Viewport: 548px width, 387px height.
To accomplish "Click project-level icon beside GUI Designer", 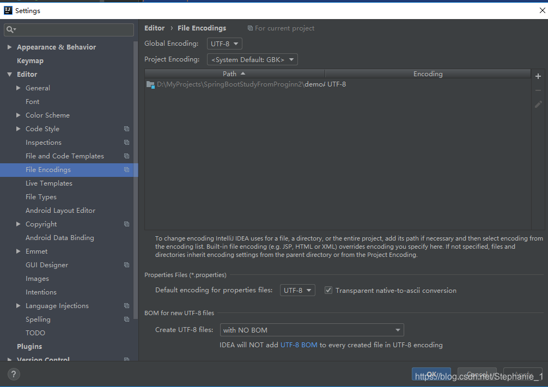I will pos(126,265).
